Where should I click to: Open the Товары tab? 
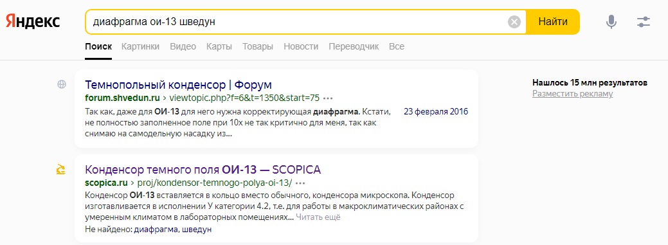coord(258,46)
